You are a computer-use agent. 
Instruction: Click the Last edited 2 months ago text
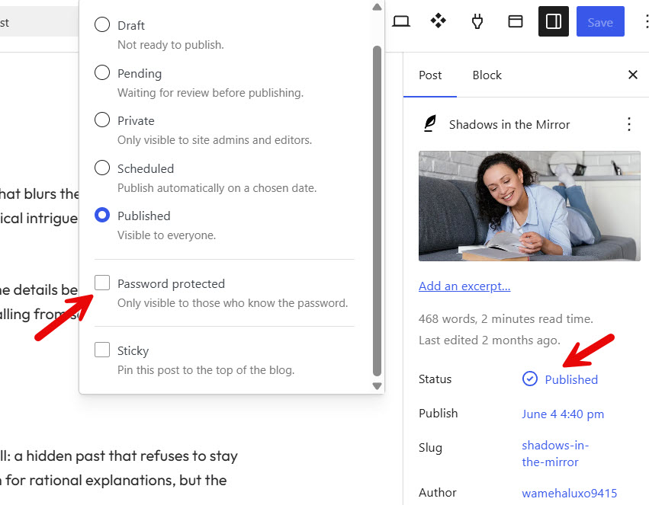point(490,340)
